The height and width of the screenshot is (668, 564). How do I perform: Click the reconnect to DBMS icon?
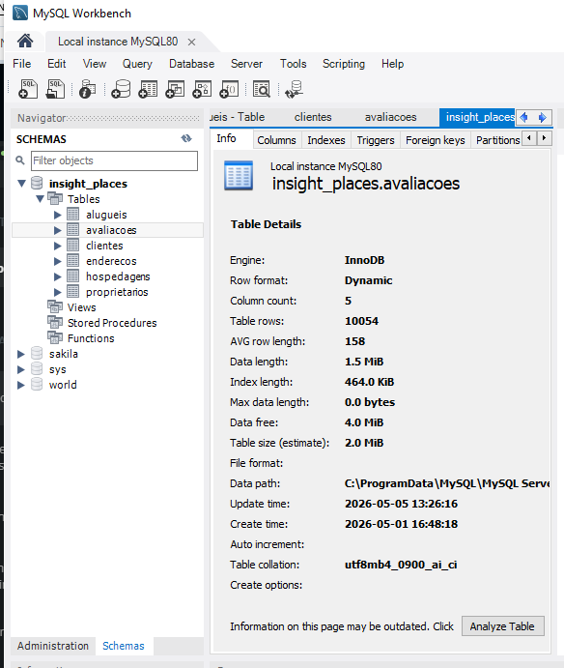pos(295,89)
